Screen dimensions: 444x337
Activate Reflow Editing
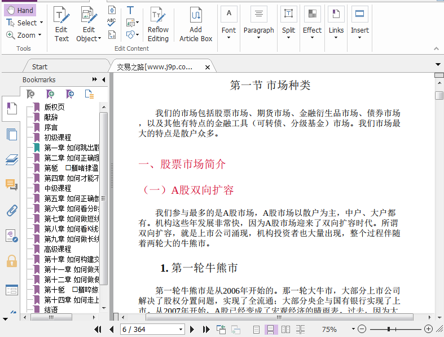coord(158,25)
